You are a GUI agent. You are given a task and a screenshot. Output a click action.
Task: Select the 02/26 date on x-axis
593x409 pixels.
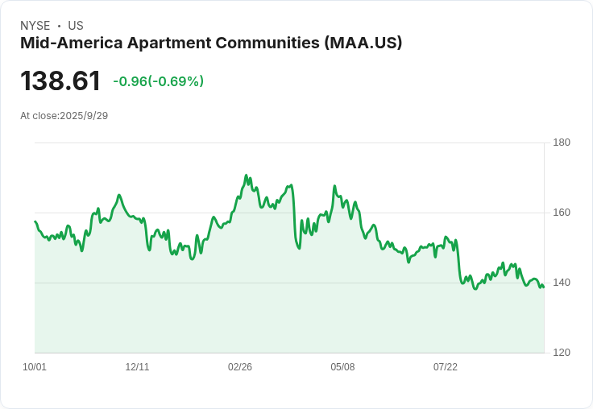coord(240,366)
